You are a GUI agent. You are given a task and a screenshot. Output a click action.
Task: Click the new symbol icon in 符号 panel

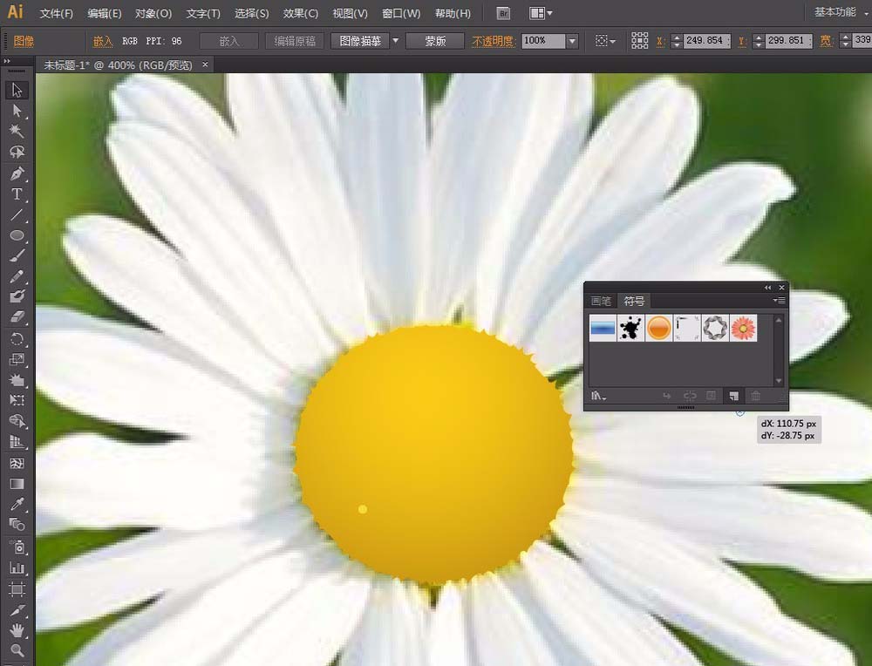733,396
